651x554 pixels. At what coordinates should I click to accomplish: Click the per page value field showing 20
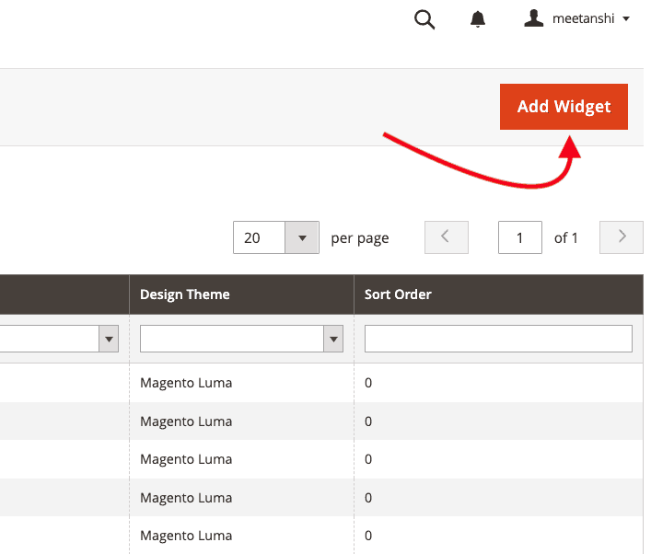(259, 237)
